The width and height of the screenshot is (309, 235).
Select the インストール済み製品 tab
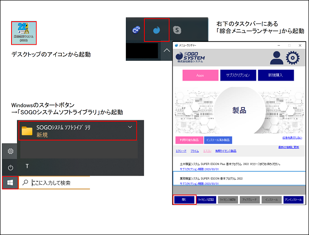pos(218,140)
